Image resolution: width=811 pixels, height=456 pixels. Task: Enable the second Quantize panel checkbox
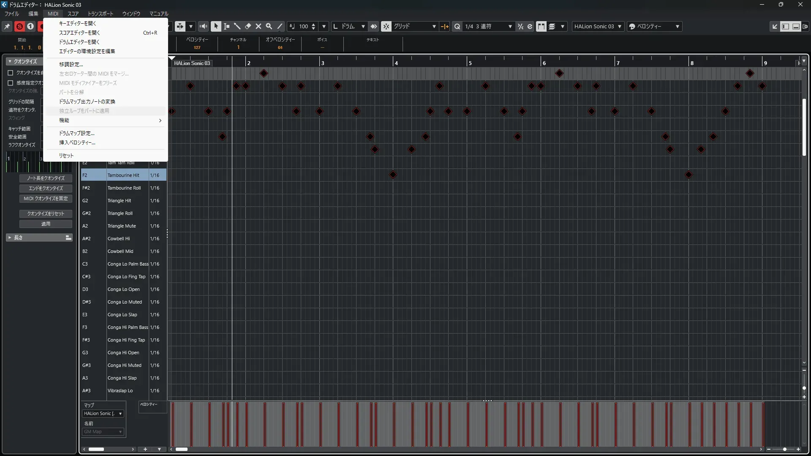click(x=11, y=83)
